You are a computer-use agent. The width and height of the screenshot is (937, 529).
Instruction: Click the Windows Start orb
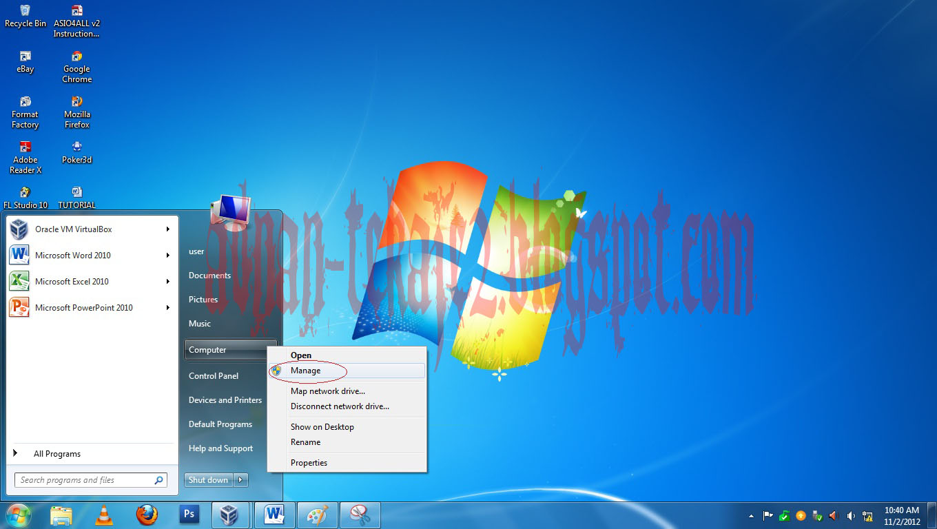pyautogui.click(x=19, y=515)
